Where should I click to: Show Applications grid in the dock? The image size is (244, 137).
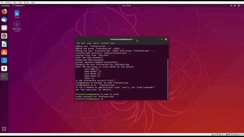point(4,129)
